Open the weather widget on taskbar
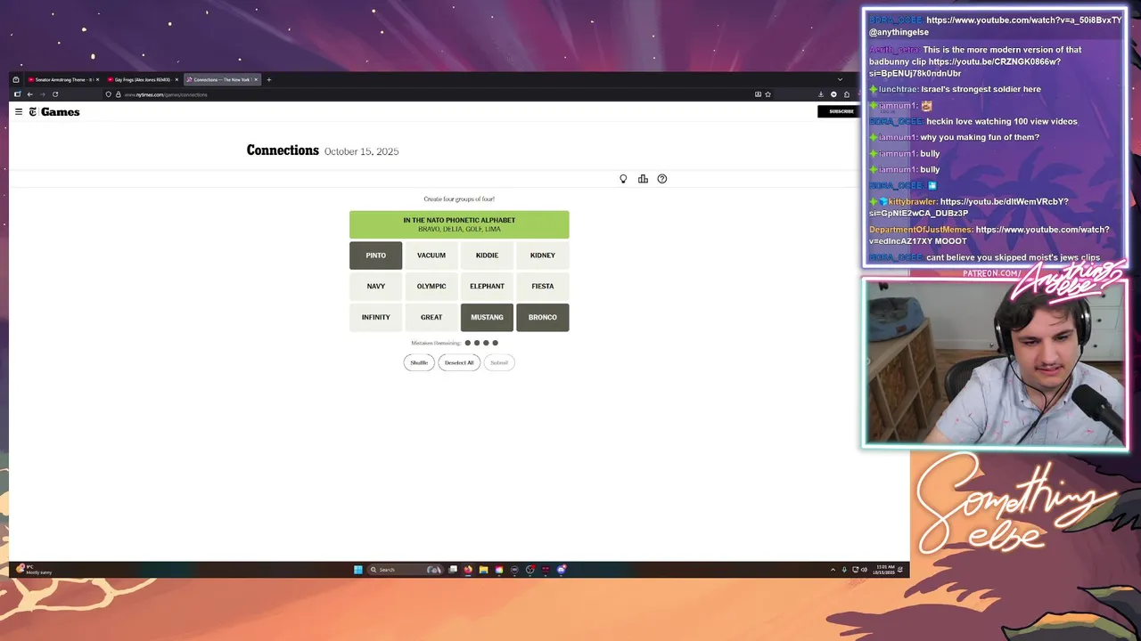 [34, 570]
